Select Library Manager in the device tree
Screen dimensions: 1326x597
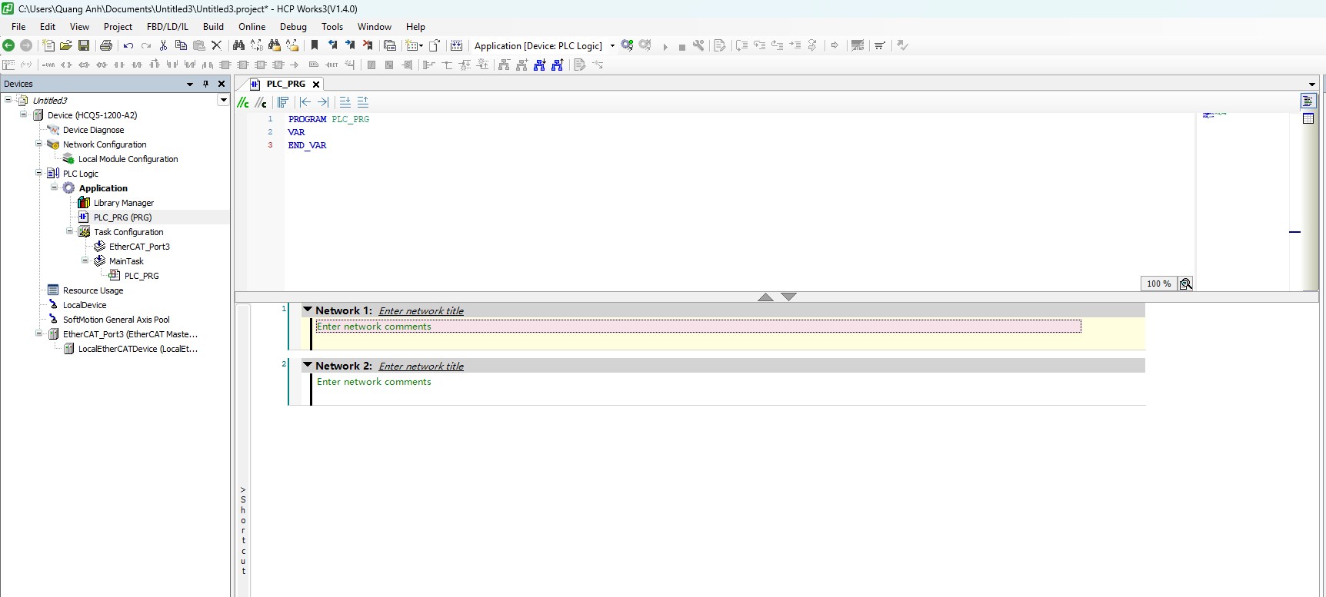[124, 203]
